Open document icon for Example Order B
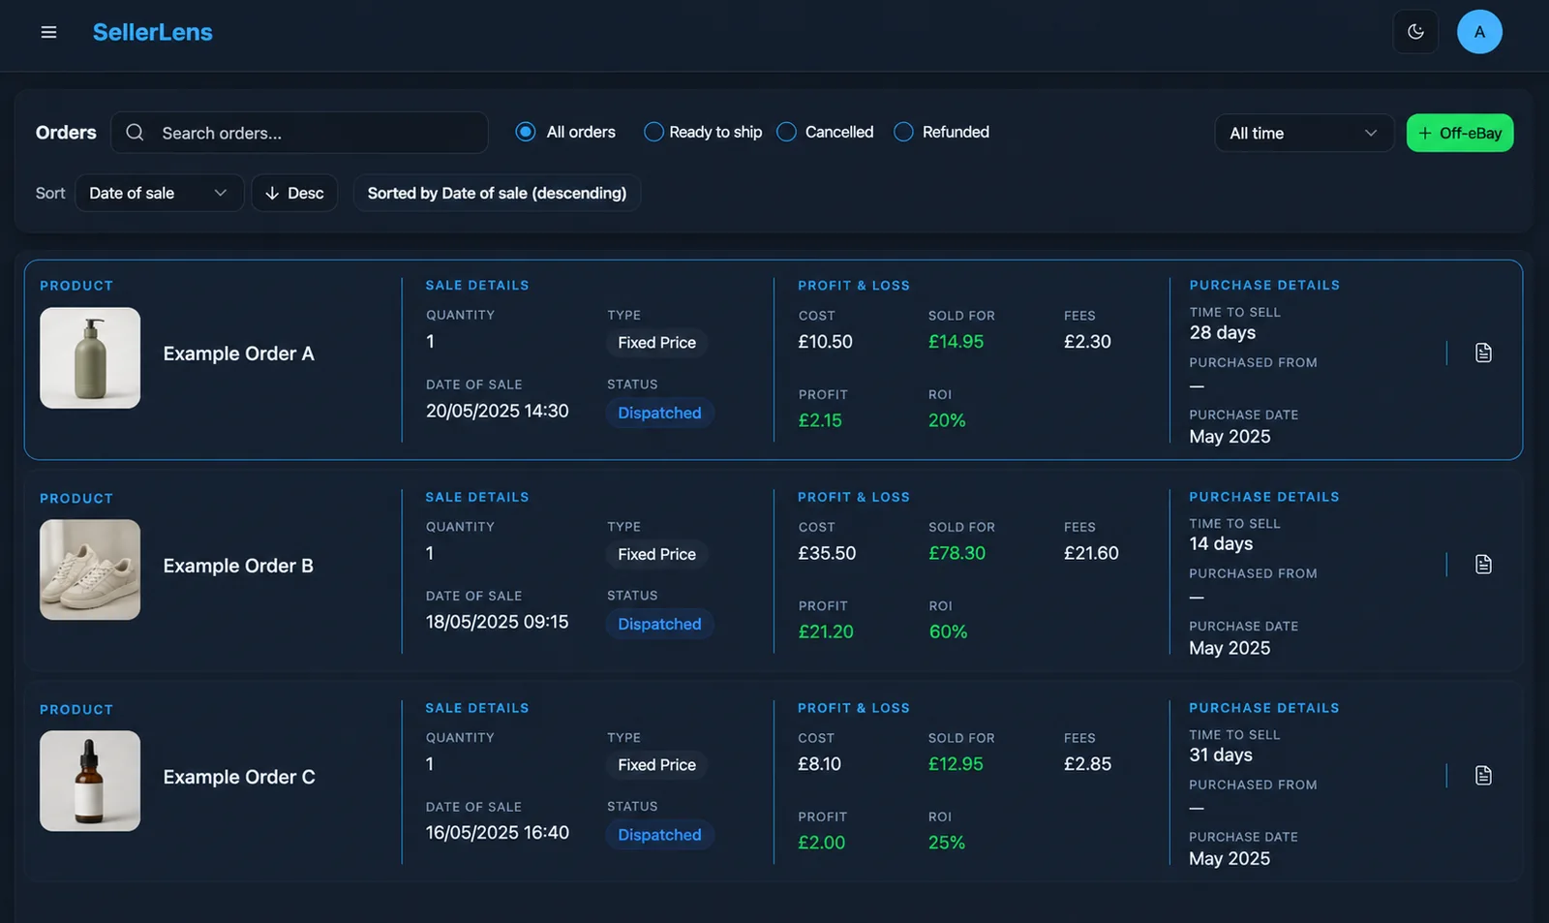Screen dimensions: 1549x923 [1483, 564]
